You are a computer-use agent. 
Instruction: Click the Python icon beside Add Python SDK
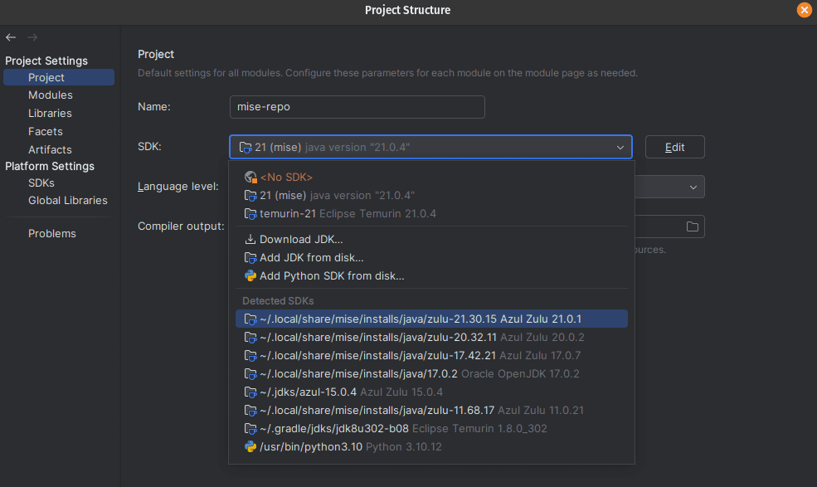tap(250, 275)
